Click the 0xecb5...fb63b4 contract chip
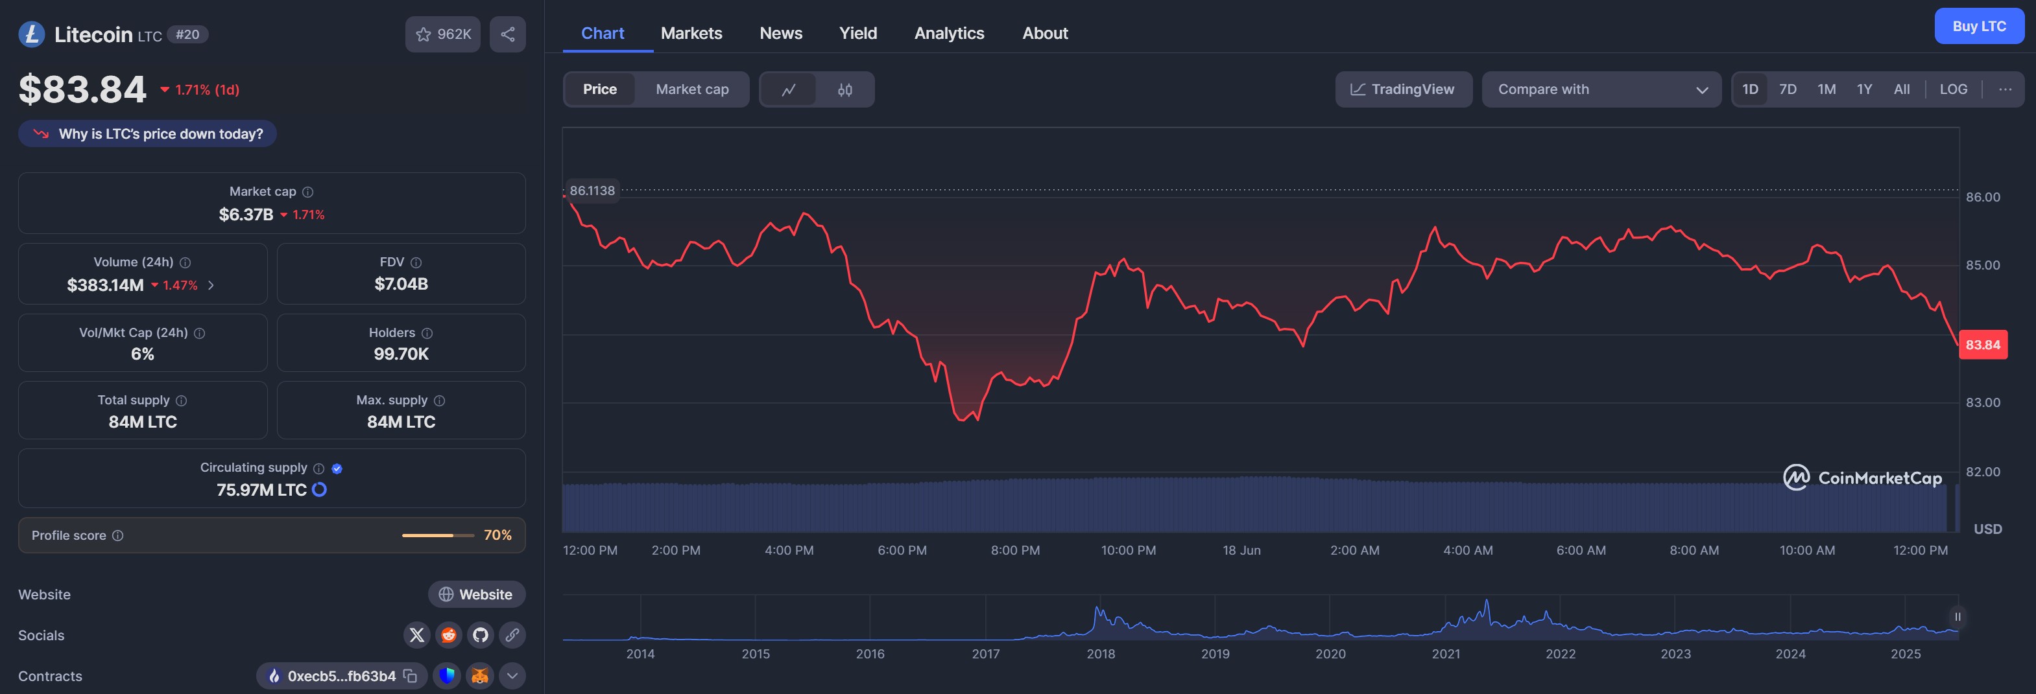 [x=341, y=676]
